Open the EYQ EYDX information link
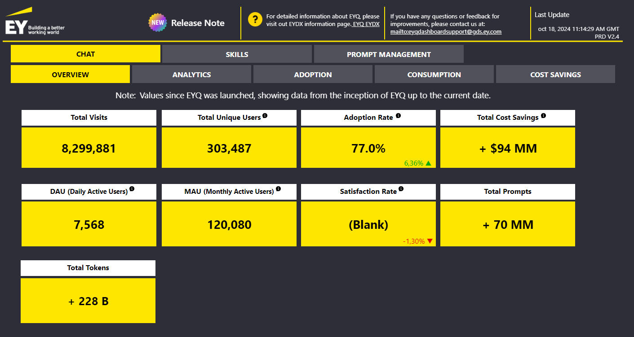This screenshot has width=634, height=337. coord(366,24)
